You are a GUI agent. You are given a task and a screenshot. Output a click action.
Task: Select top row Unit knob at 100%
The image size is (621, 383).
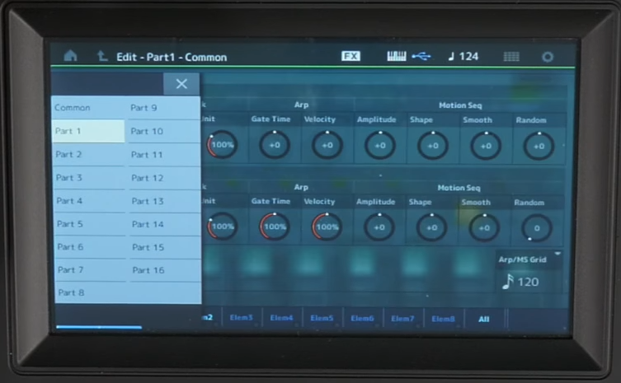[x=222, y=144]
